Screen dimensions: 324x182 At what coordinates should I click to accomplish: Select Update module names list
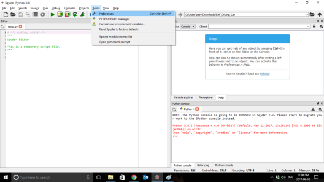pos(133,37)
